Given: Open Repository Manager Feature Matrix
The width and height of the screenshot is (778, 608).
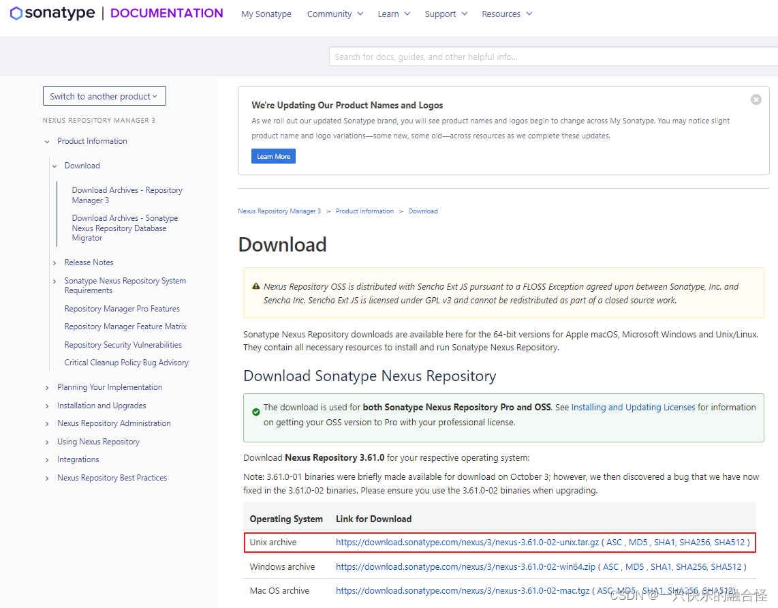Looking at the screenshot, I should [x=125, y=326].
